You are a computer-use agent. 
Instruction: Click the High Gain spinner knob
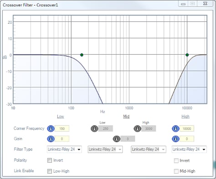coord(175,139)
